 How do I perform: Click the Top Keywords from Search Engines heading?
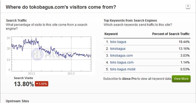pyautogui.click(x=130, y=21)
